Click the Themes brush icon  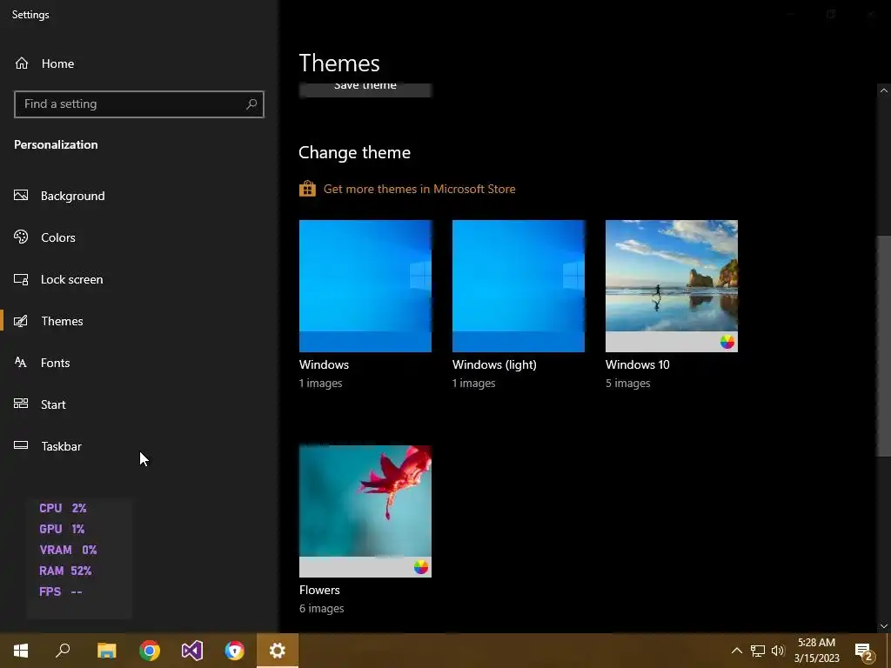[21, 321]
